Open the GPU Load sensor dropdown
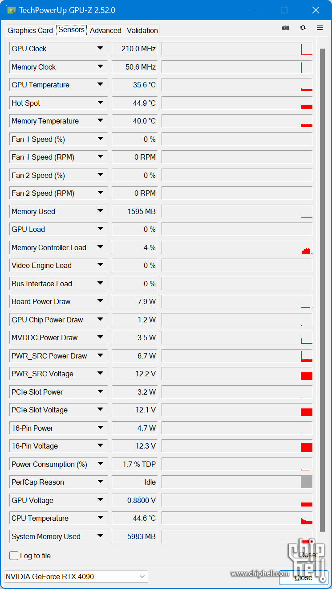 pos(100,229)
